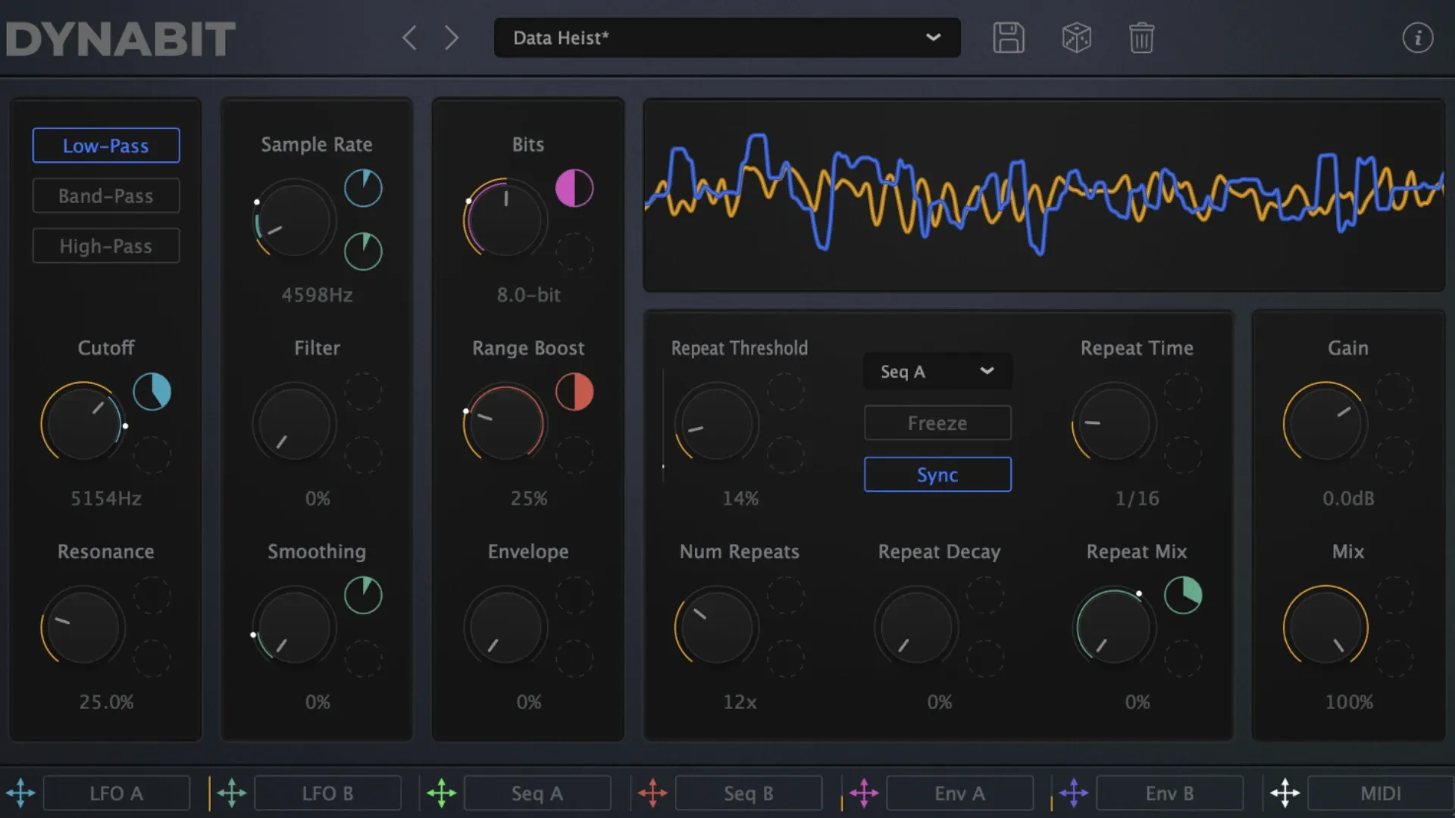Select the Low-Pass filter mode
Screen dimensions: 1455x818
coord(105,145)
